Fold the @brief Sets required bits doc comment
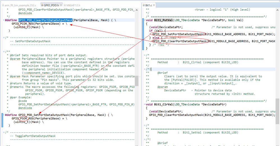Image resolution: width=280 pixels, height=146 pixels. (4, 52)
